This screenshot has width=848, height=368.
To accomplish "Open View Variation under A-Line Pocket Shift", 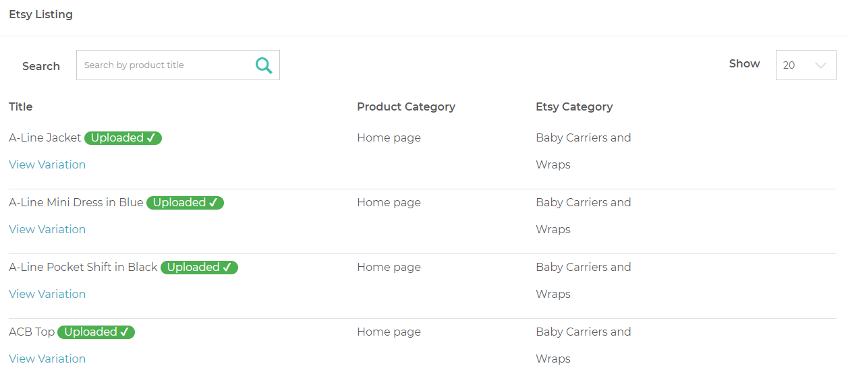I will 47,294.
